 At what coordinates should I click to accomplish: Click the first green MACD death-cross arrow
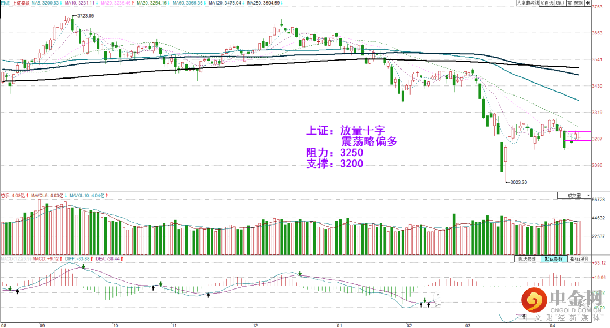coord(10,288)
